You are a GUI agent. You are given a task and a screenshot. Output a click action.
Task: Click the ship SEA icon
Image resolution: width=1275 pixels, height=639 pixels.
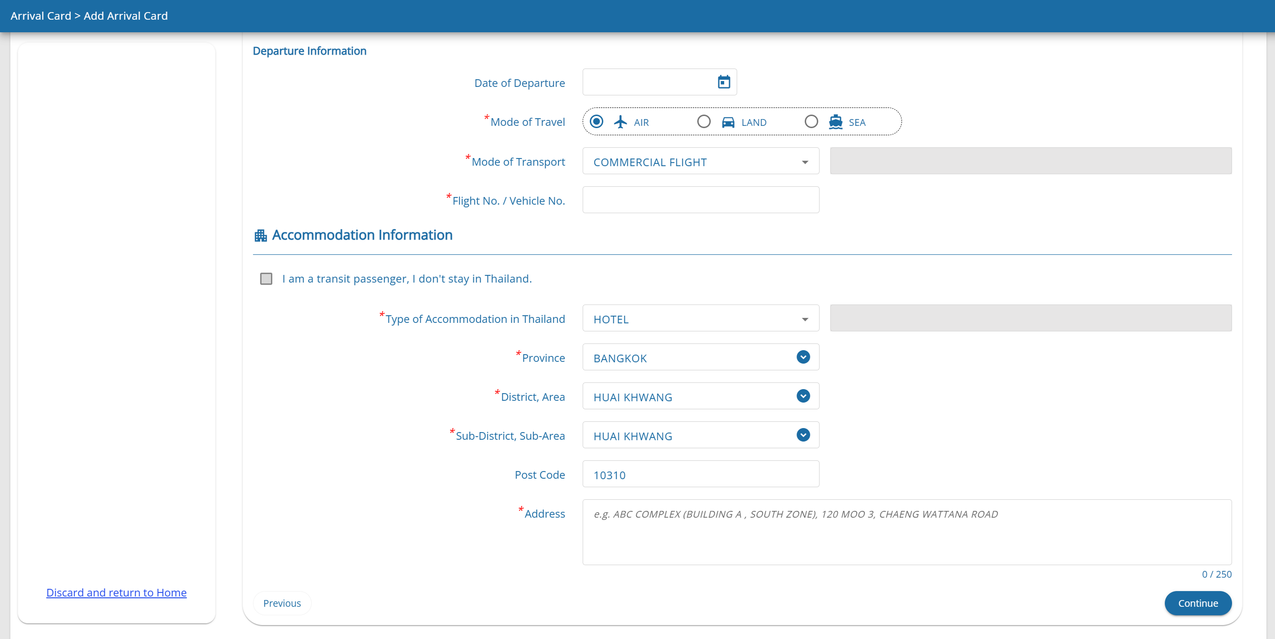tap(836, 122)
